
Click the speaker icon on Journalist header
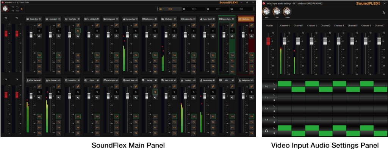59,19
